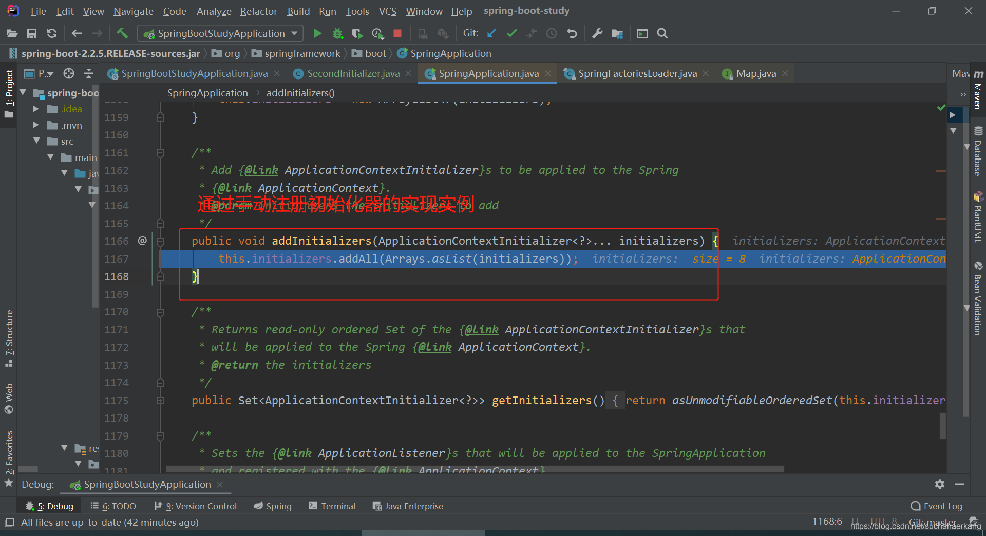
Task: Click the springframework breadcrumb in navigation bar
Action: coord(296,53)
